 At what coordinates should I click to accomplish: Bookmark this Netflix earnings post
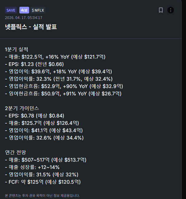click(161, 10)
